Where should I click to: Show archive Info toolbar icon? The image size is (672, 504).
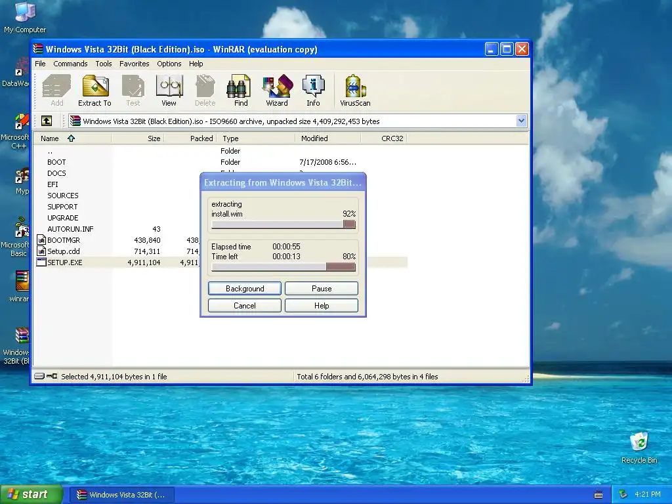(x=313, y=90)
